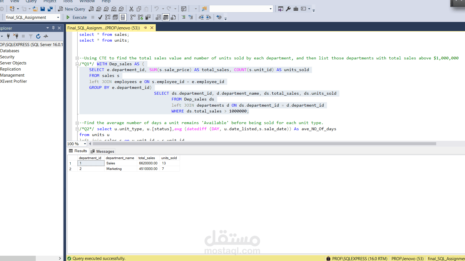Viewport: 465px width, 261px height.
Task: Click the Display Estimated Execution Plan icon
Action: (x=108, y=17)
